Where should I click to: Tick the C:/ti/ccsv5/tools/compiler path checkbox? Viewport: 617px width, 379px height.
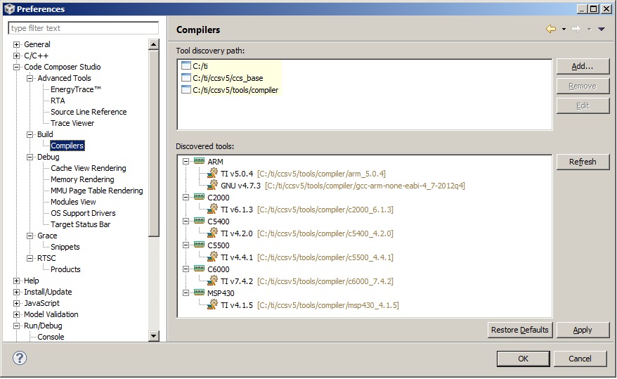tap(186, 89)
